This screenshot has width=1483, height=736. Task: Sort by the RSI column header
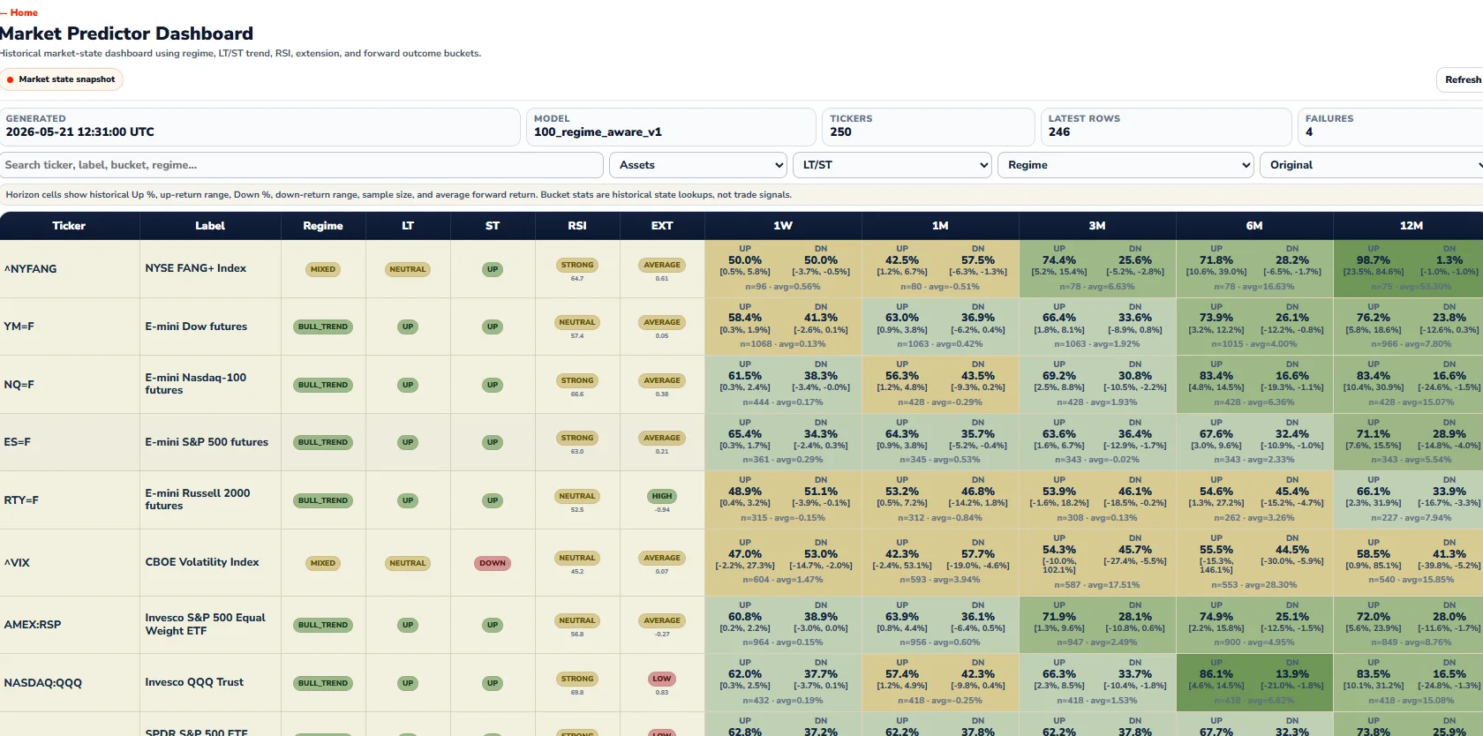577,226
